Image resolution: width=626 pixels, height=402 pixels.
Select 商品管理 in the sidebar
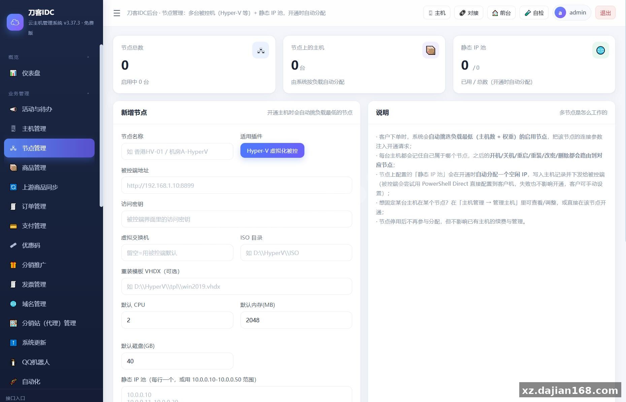49,168
